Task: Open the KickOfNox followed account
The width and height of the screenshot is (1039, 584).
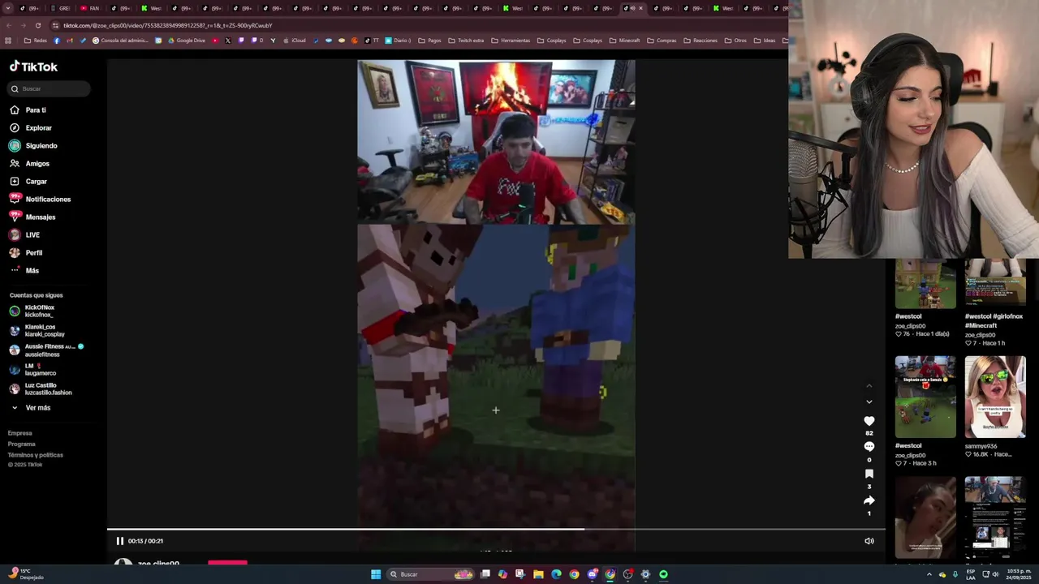Action: pos(39,311)
